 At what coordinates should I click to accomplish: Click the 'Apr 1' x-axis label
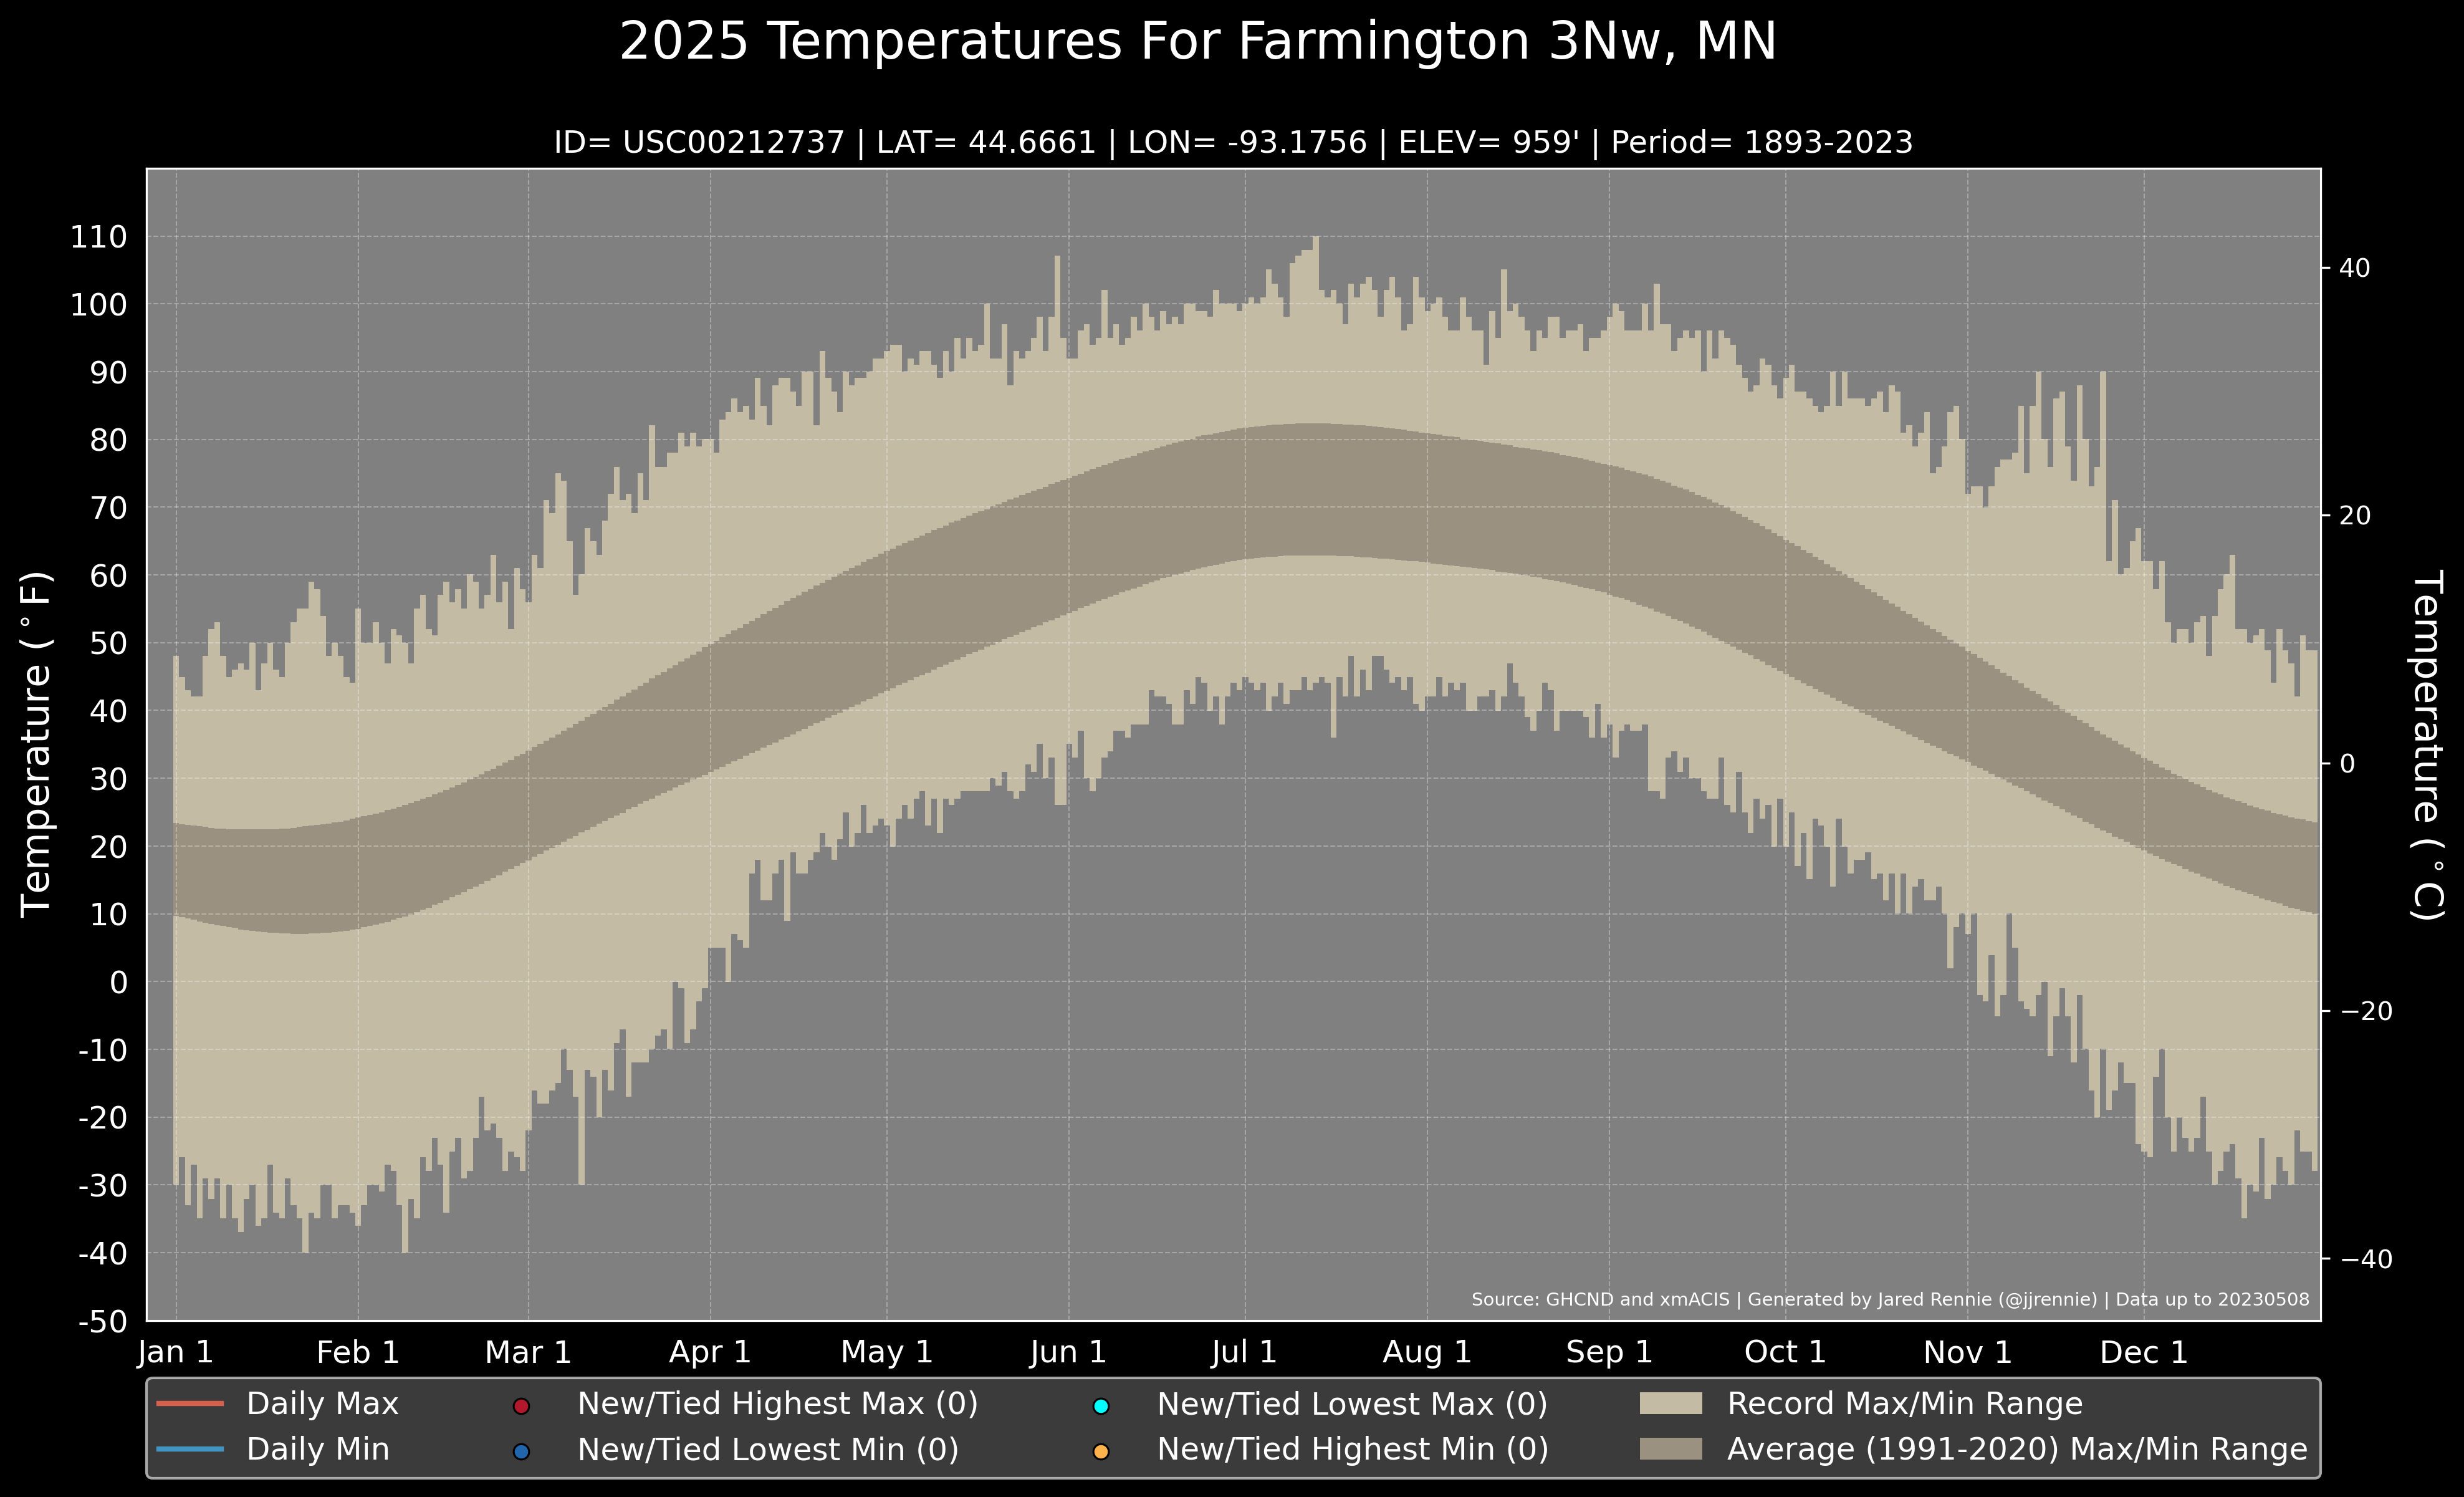710,1353
